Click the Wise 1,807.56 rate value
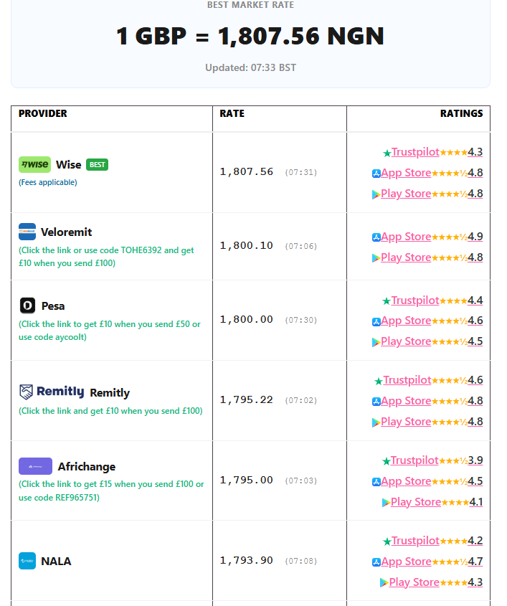Screen dimensions: 507x606 tap(246, 171)
